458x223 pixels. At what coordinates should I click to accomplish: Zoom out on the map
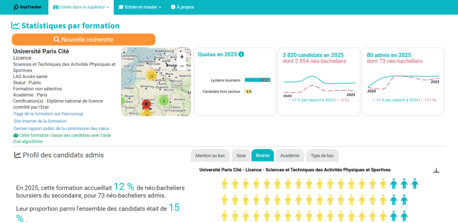(x=182, y=66)
